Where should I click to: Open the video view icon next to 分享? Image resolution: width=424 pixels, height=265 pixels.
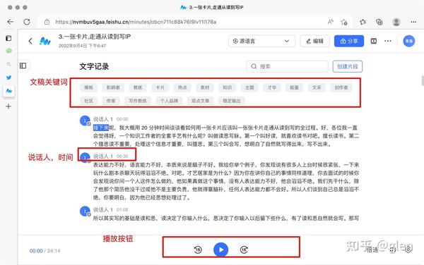click(x=374, y=41)
